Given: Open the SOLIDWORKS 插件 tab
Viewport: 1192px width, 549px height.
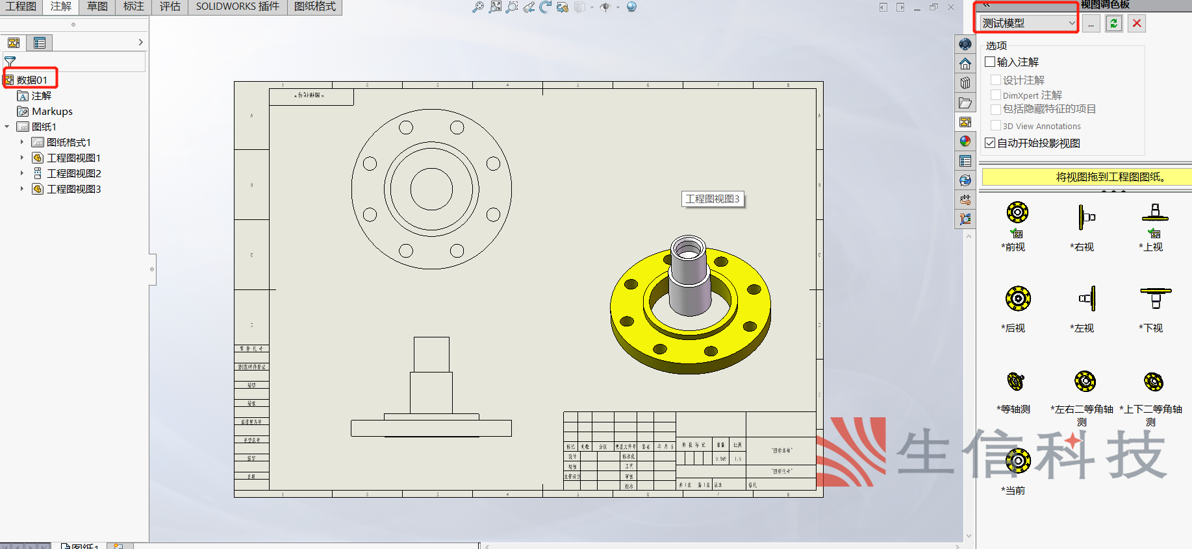Looking at the screenshot, I should point(237,6).
